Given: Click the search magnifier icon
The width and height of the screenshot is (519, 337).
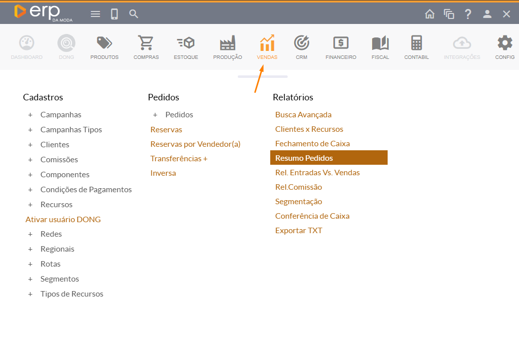Looking at the screenshot, I should pos(134,14).
